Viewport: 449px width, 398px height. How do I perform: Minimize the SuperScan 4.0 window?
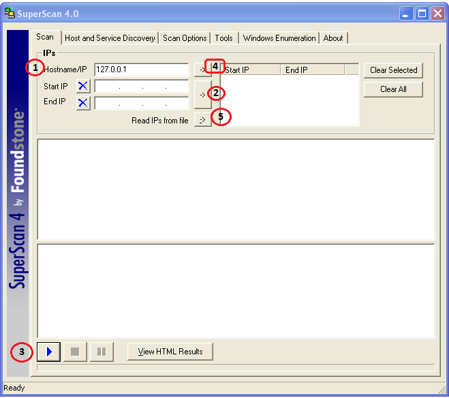pos(406,14)
